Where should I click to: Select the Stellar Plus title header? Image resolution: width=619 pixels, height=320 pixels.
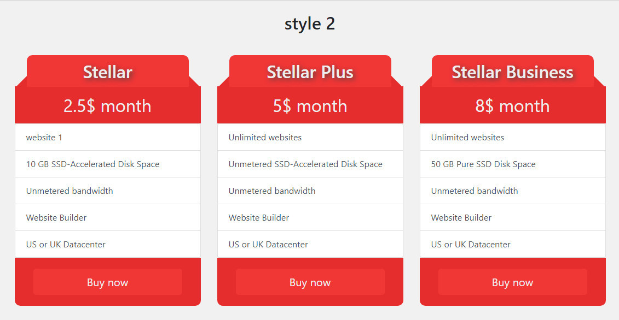pyautogui.click(x=310, y=72)
